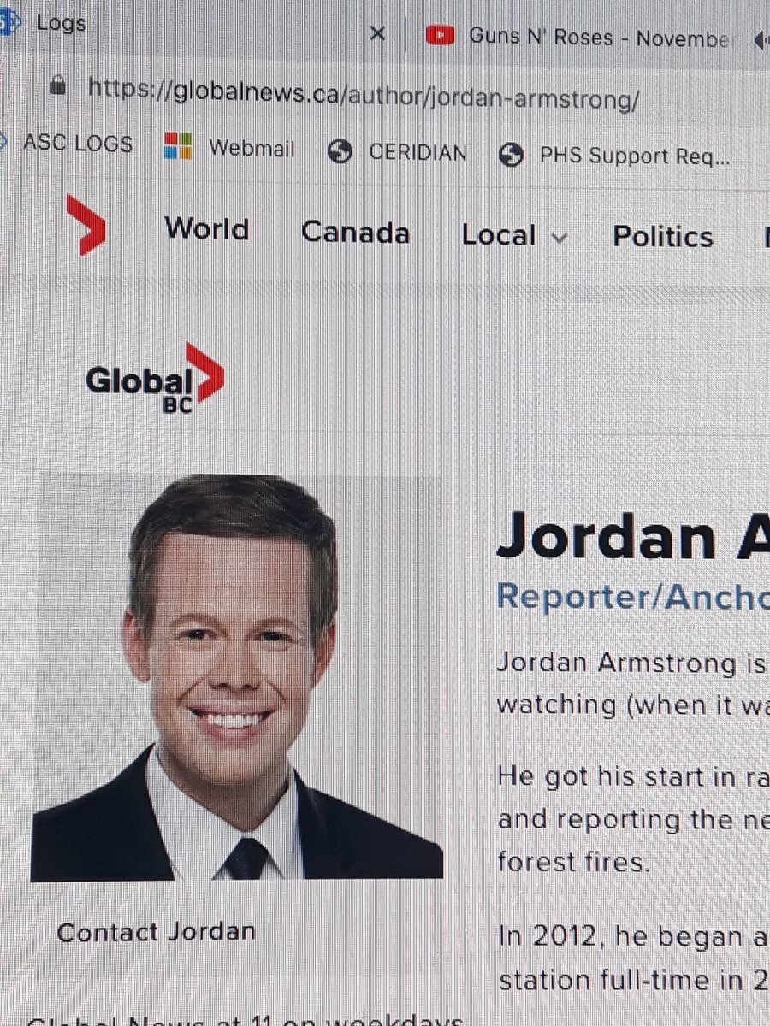Viewport: 770px width, 1026px height.
Task: Click the padlock icon in the address bar
Action: [58, 84]
